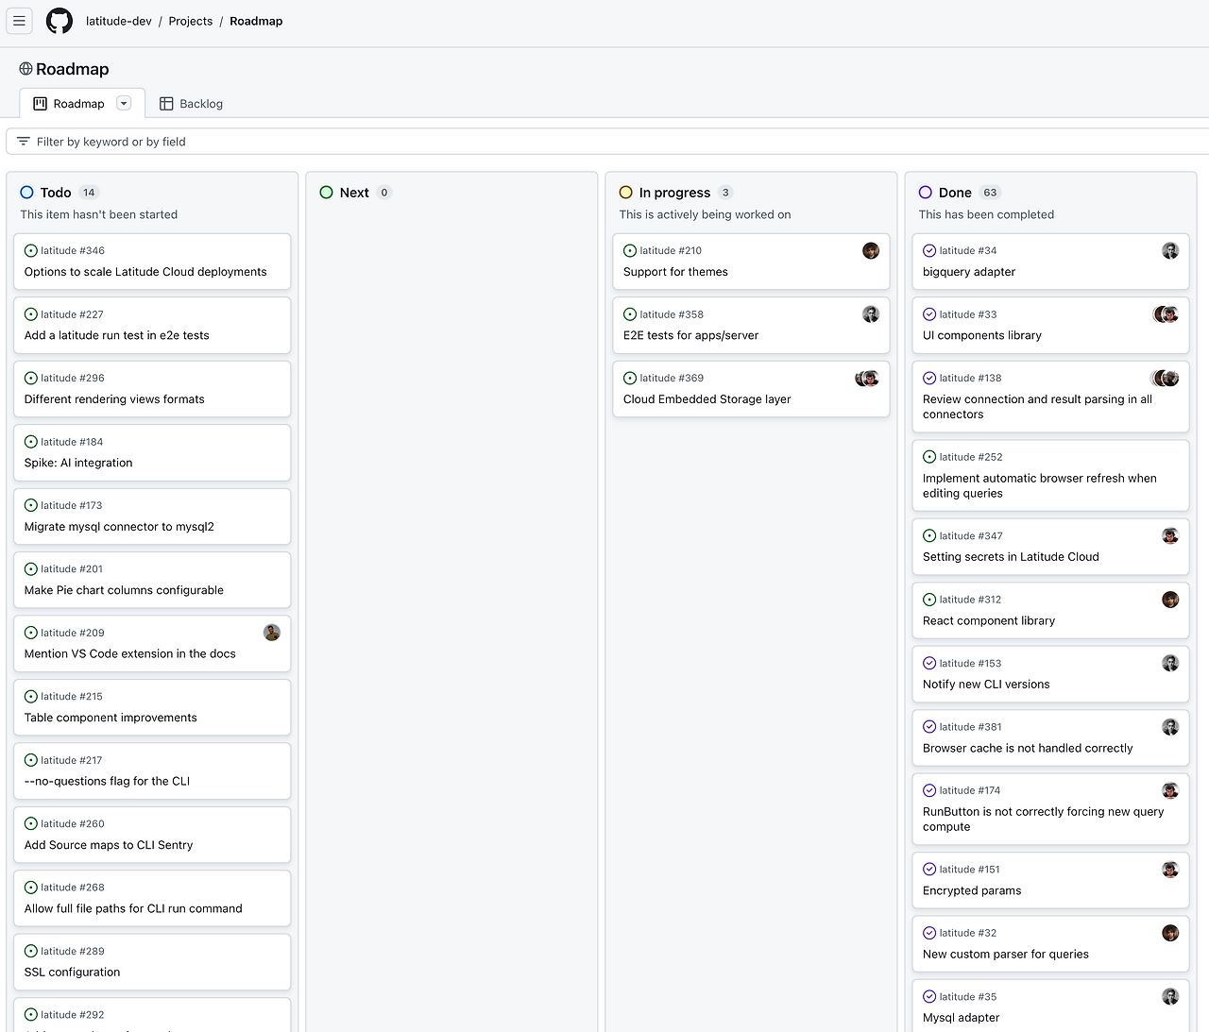Click assignee avatar on Encrypted params card
The image size is (1209, 1032).
pyautogui.click(x=1170, y=870)
